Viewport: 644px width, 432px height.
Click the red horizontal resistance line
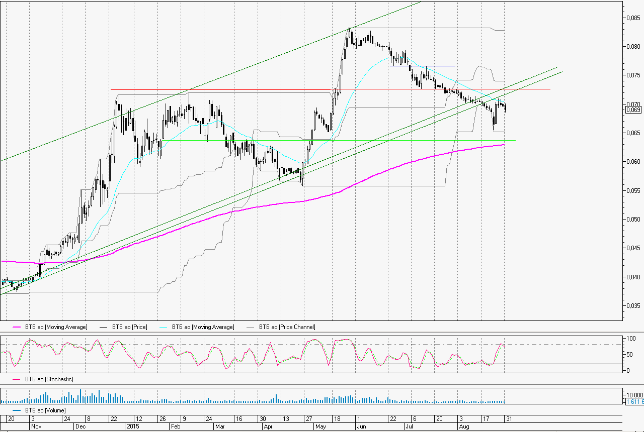[221, 89]
